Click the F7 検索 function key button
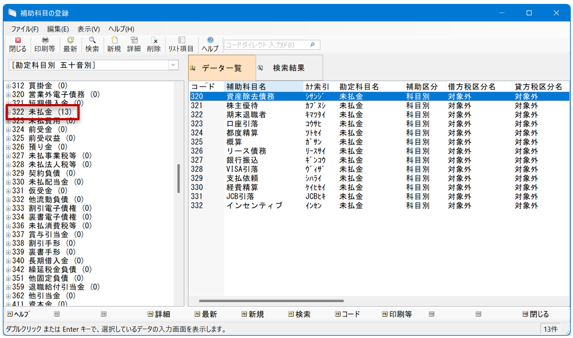Image resolution: width=573 pixels, height=338 pixels. coord(299,314)
